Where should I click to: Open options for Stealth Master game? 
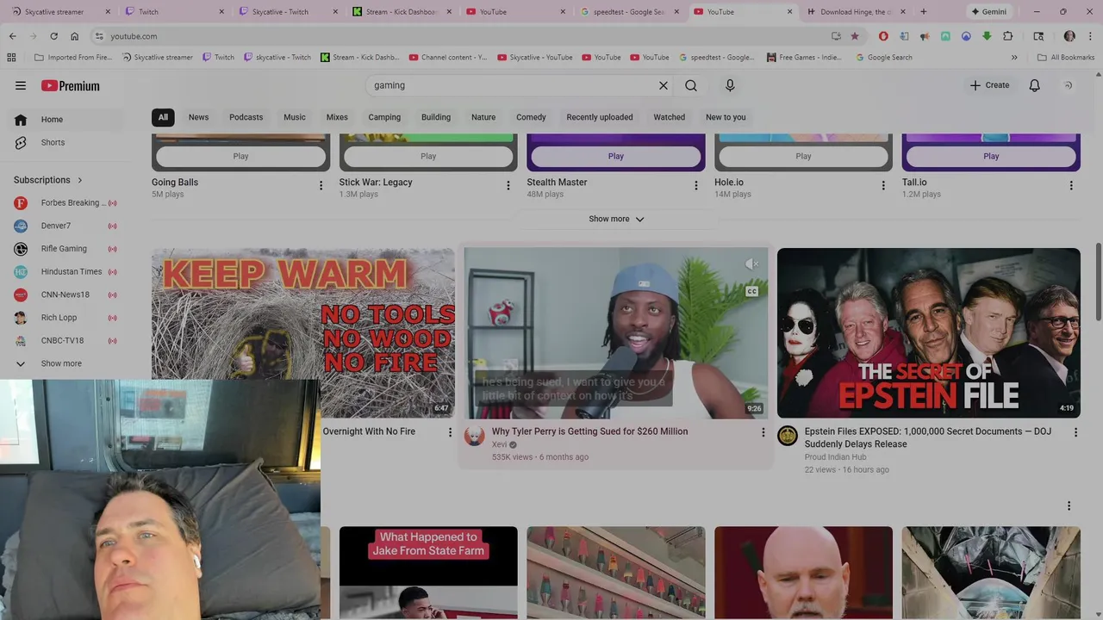coord(696,185)
